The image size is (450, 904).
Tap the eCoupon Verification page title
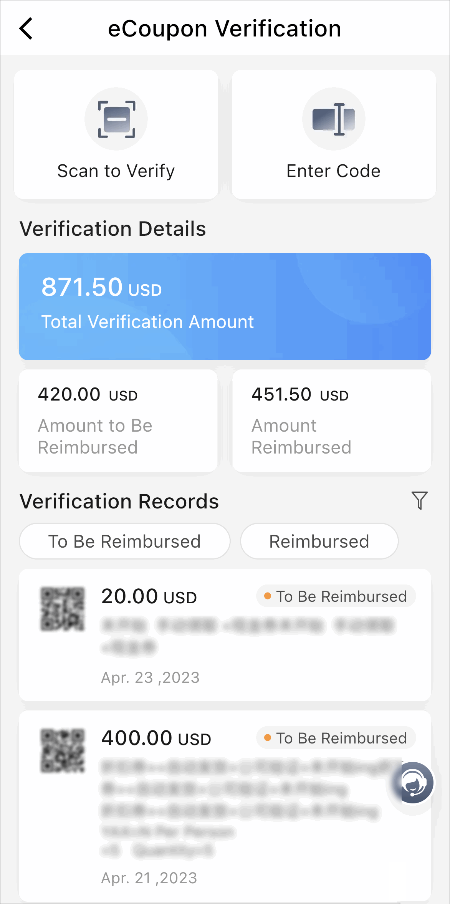pos(225,28)
